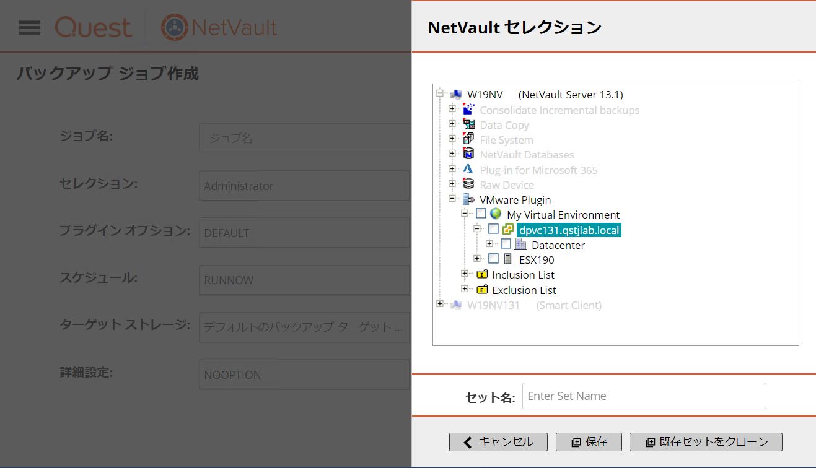Click the Exclusion List folder icon
The height and width of the screenshot is (468, 816).
click(482, 290)
